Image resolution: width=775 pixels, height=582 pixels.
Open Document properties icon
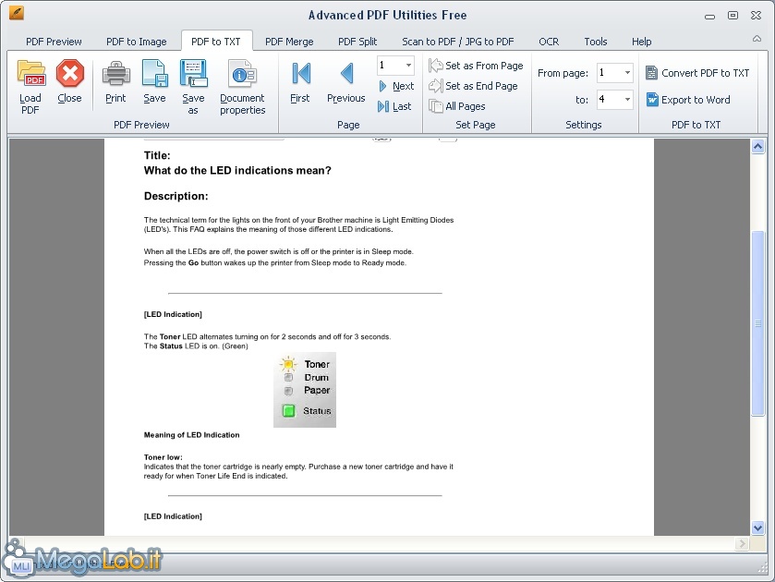coord(243,73)
